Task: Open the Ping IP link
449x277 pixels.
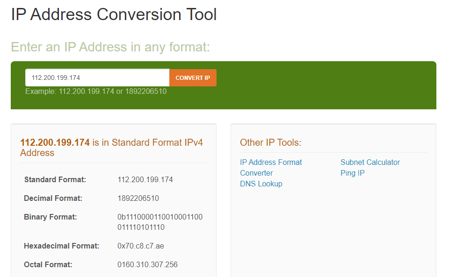Action: pos(353,173)
